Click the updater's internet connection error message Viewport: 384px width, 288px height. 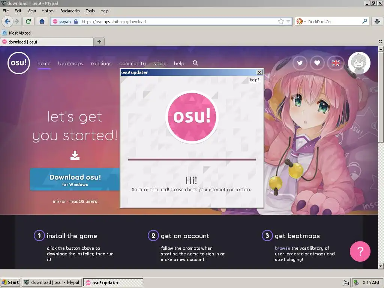click(191, 189)
